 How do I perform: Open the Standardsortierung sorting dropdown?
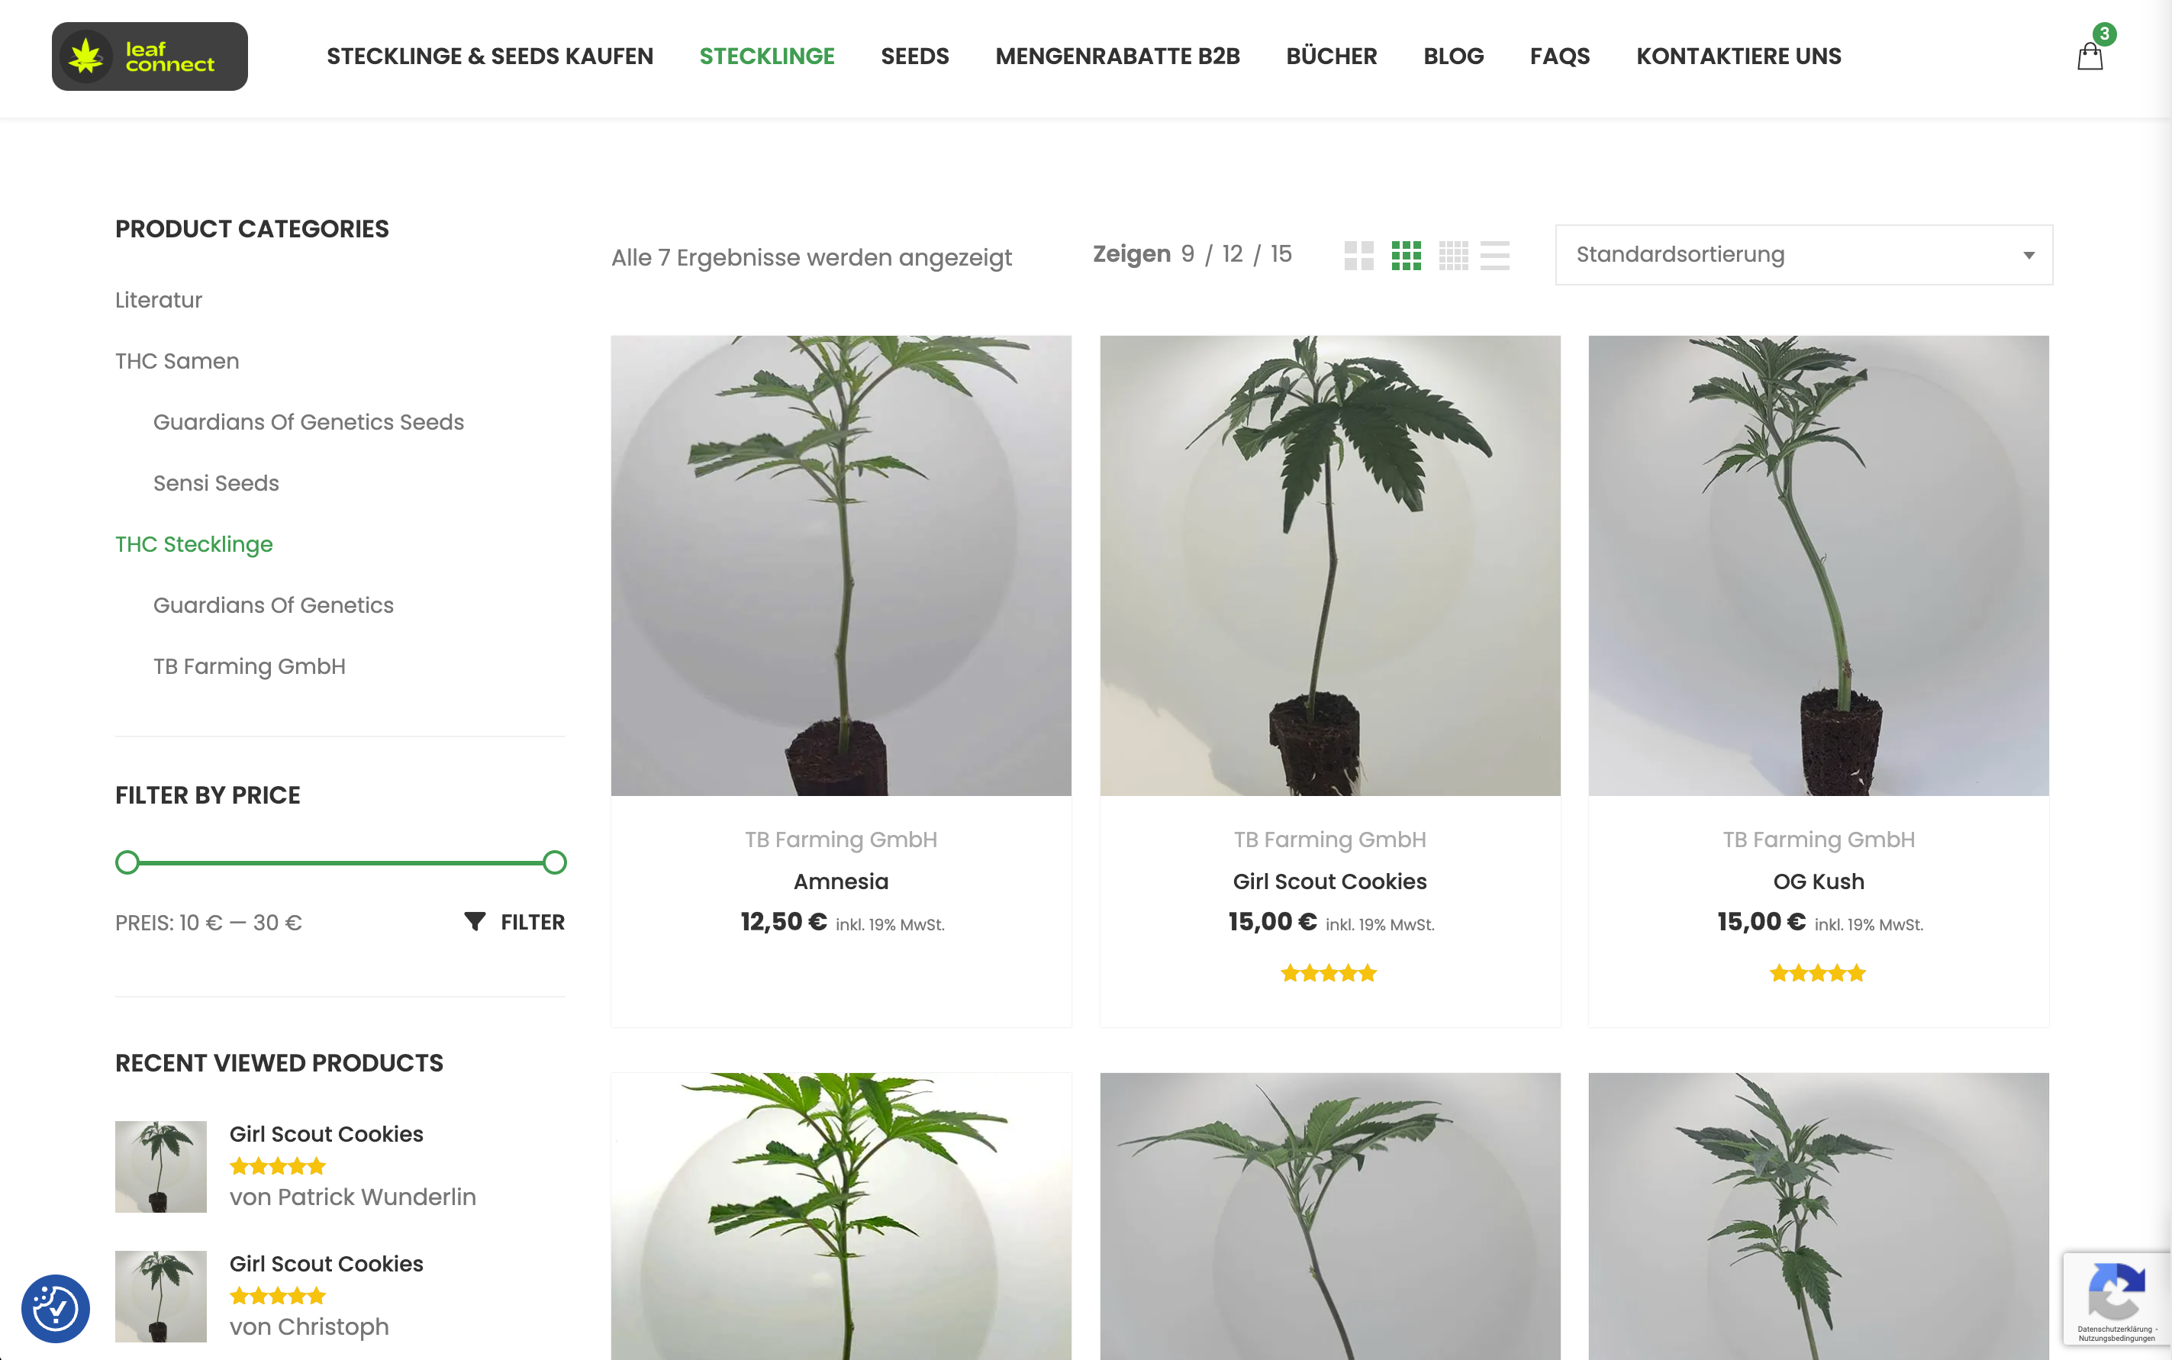(x=1804, y=255)
